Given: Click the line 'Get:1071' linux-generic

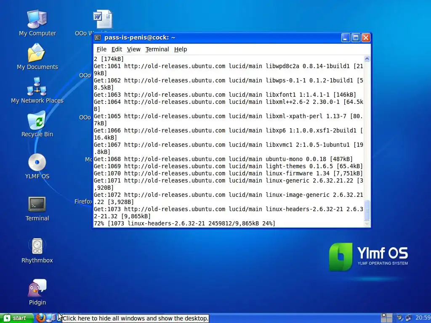Looking at the screenshot, I should click(229, 184).
